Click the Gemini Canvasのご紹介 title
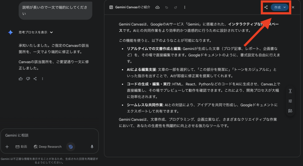This screenshot has width=303, height=166. coord(133,7)
